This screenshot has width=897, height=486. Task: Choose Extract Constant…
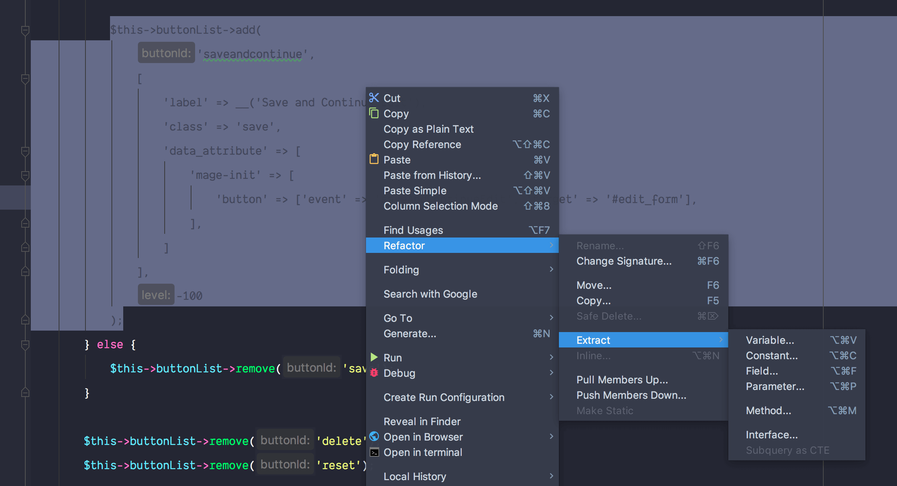797,356
